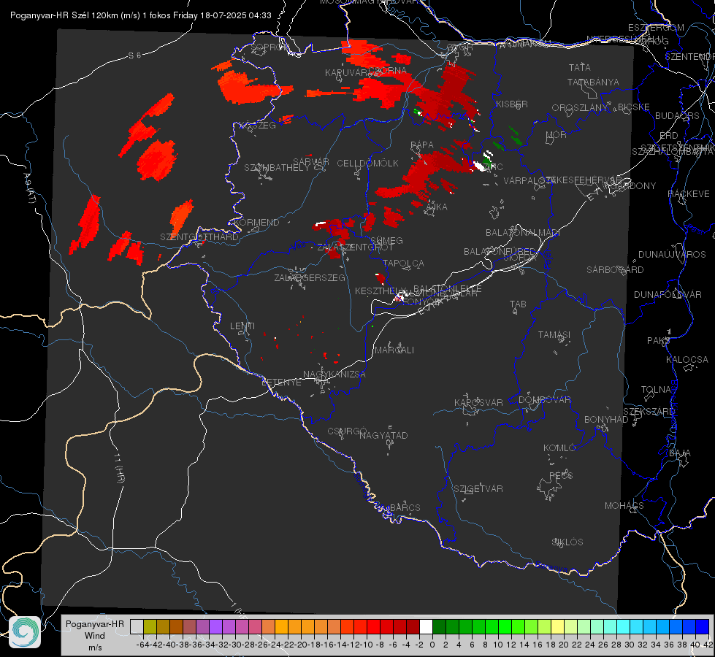Pick the gray legend swatch left of -64
Screen dimensions: 715x657
pyautogui.click(x=137, y=626)
